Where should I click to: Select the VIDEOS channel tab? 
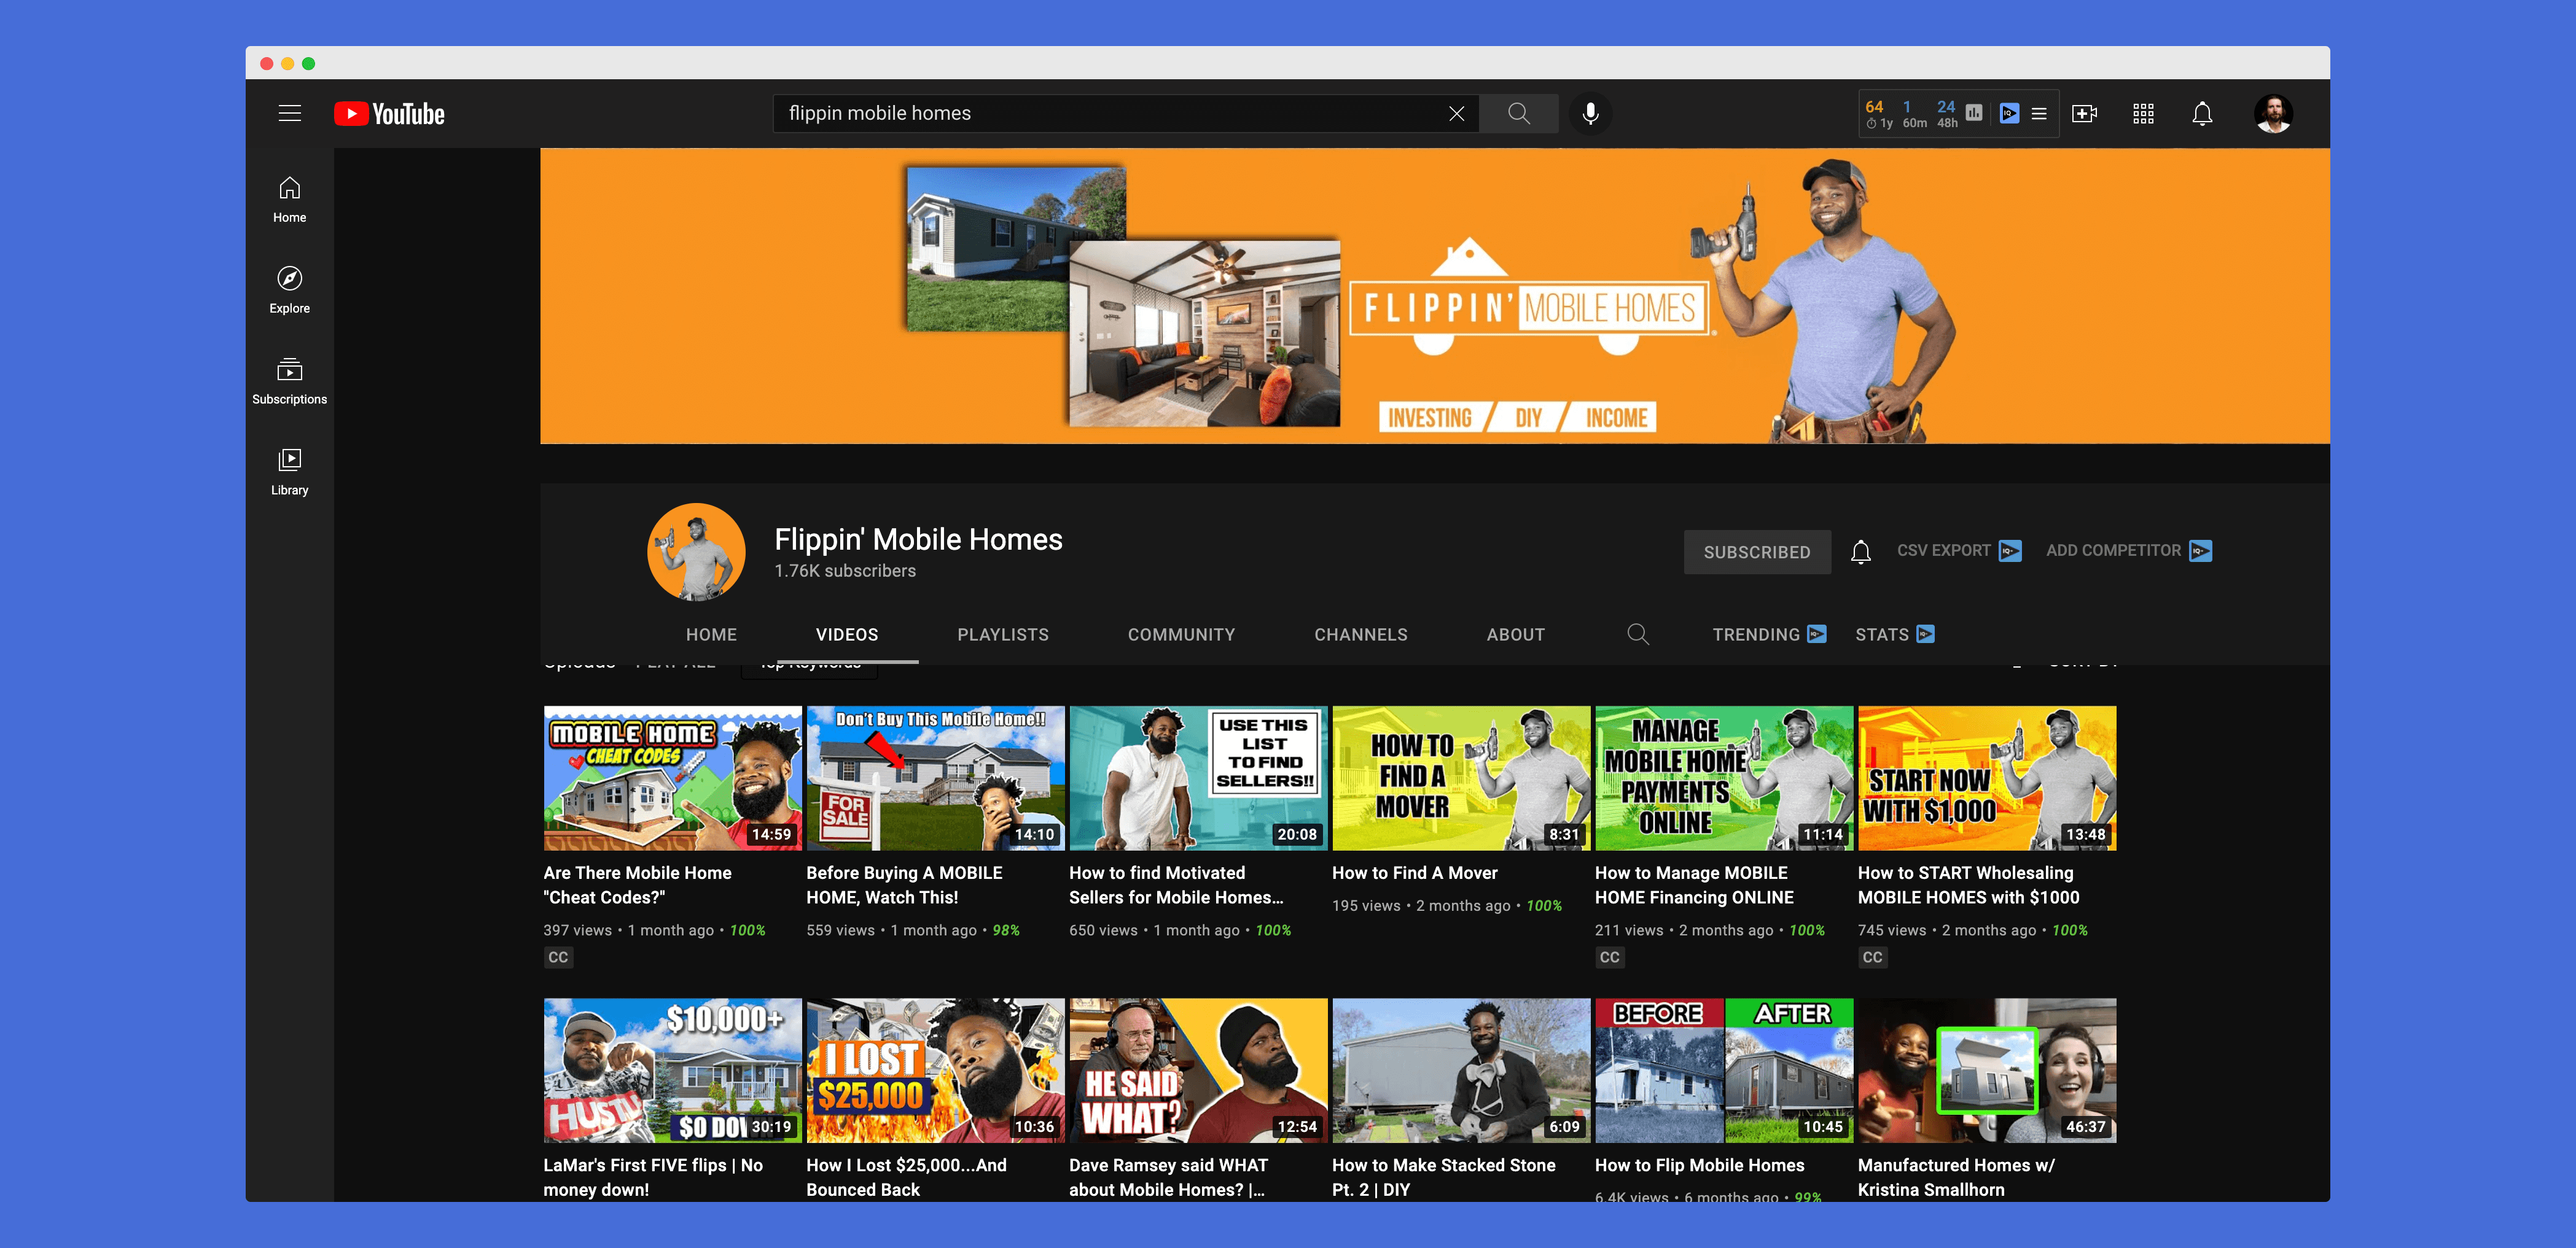tap(847, 635)
